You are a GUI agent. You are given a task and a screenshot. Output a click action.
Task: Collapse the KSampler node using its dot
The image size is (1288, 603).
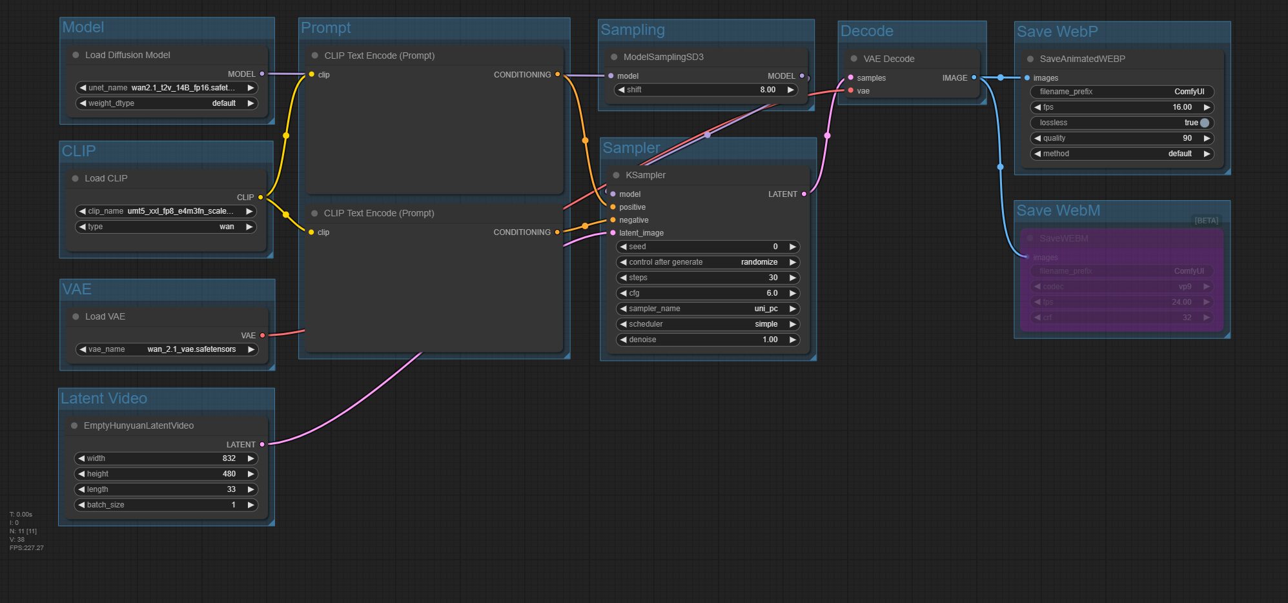(616, 175)
